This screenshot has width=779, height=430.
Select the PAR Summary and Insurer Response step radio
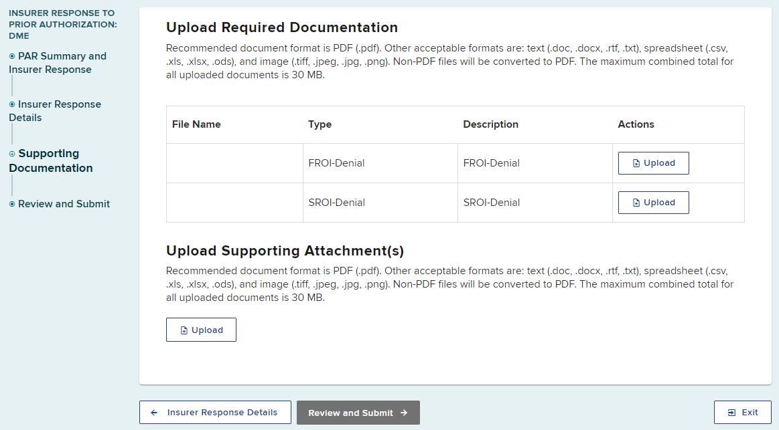pos(11,56)
